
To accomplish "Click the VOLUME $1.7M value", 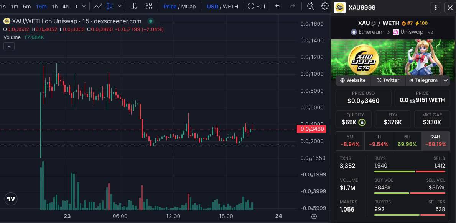I will 347,188.
